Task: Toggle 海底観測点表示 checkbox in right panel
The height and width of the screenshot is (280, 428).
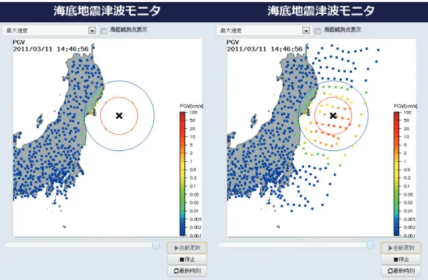Action: pos(318,31)
